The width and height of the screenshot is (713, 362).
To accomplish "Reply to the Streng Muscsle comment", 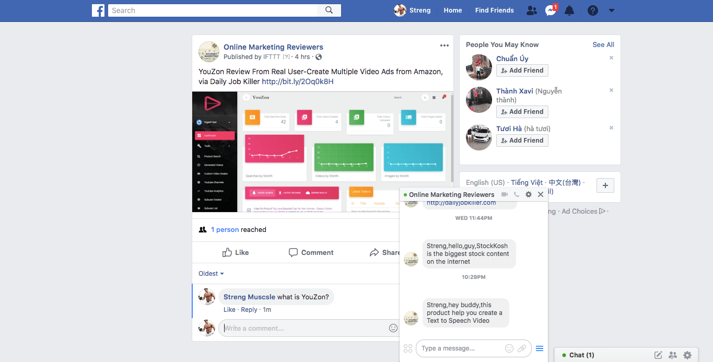I will [x=249, y=310].
